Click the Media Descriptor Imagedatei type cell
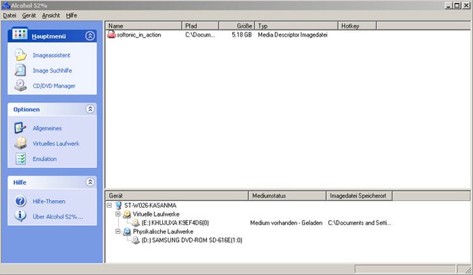Viewport: 473px width, 275px height. pyautogui.click(x=293, y=35)
